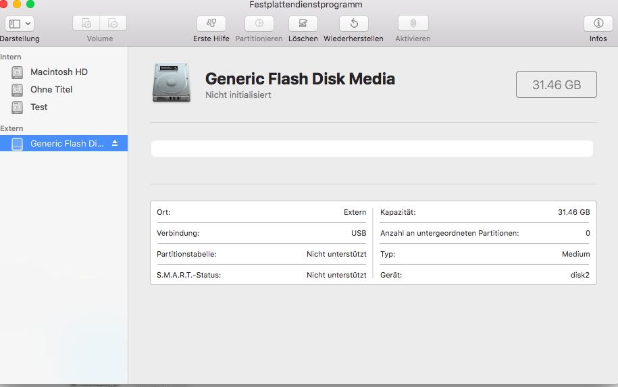Click the large hard disk image
Image resolution: width=618 pixels, height=387 pixels.
point(172,83)
